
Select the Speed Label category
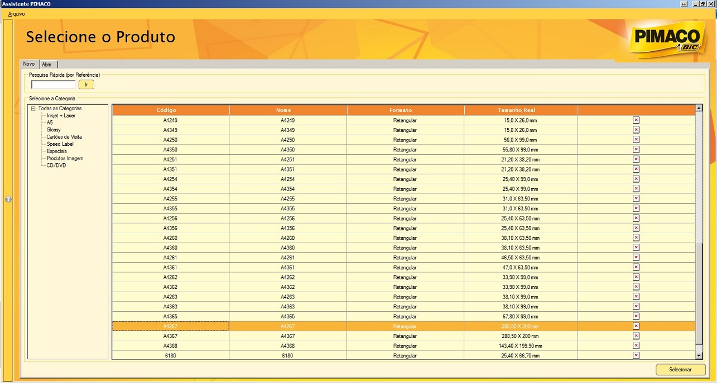(60, 144)
